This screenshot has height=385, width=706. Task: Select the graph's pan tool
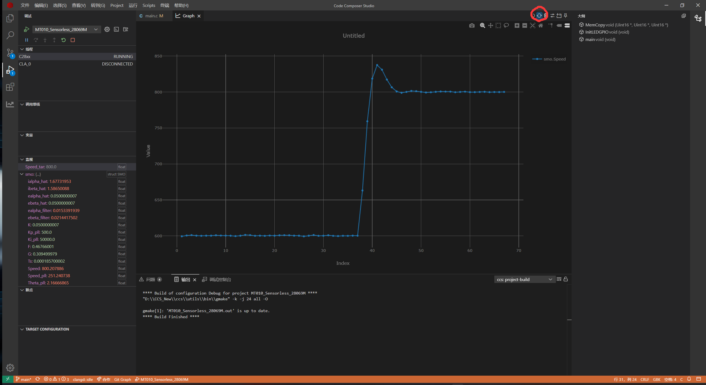click(490, 26)
